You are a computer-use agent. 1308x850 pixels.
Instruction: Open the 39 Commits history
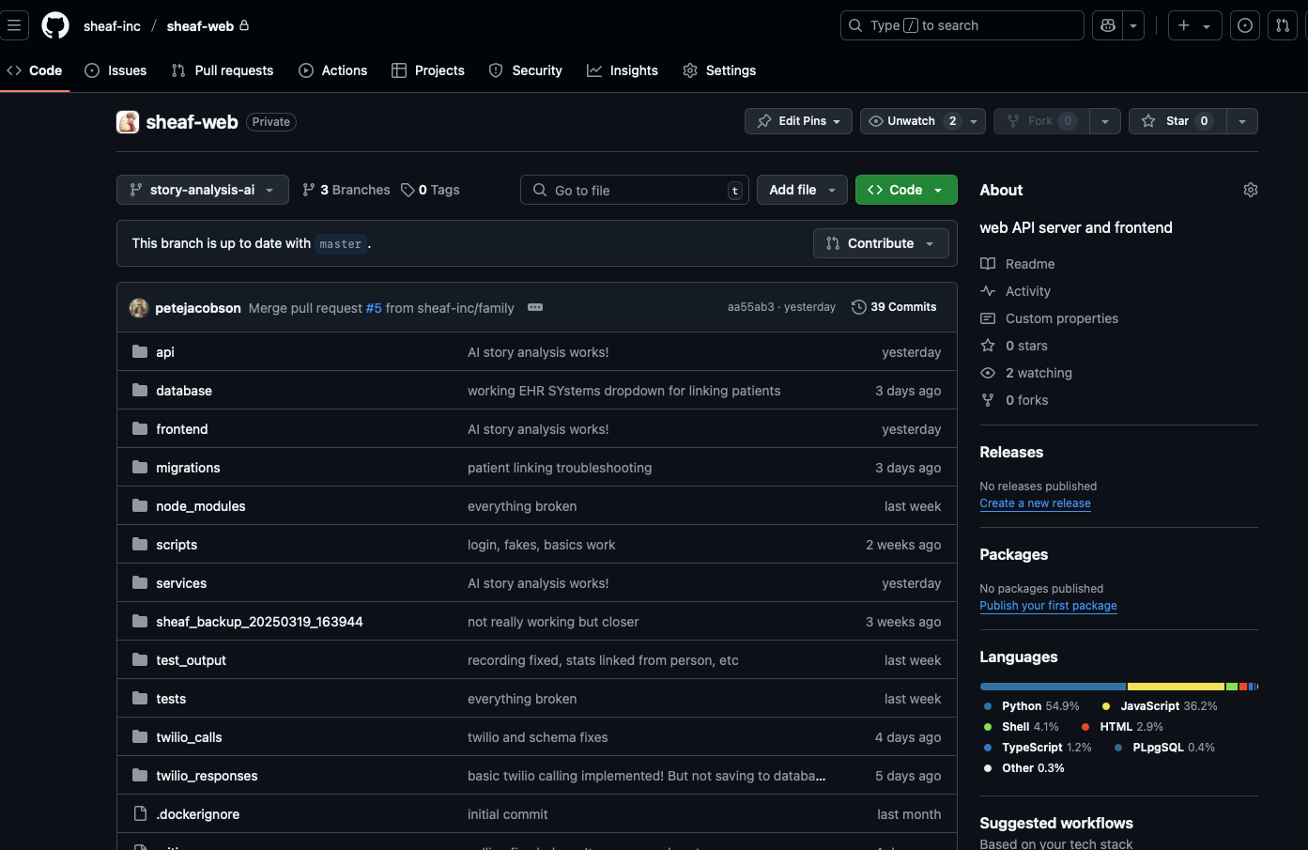click(x=894, y=307)
